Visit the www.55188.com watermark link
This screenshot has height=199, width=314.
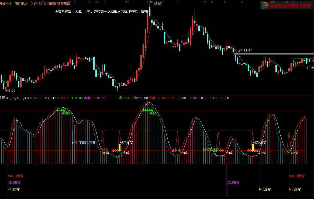pyautogui.click(x=290, y=5)
